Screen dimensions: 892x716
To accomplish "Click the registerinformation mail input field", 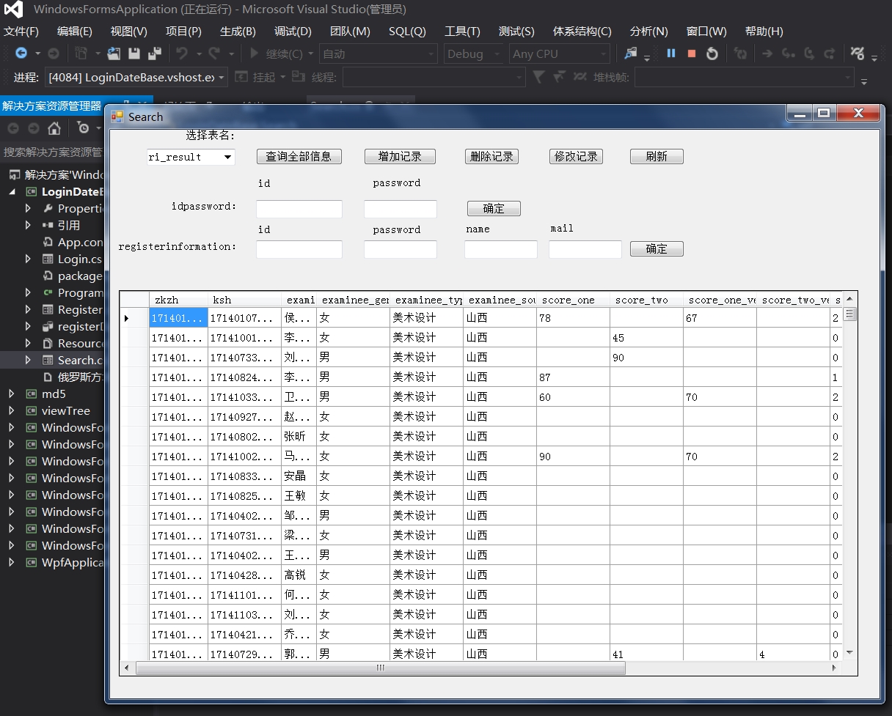I will [x=585, y=249].
